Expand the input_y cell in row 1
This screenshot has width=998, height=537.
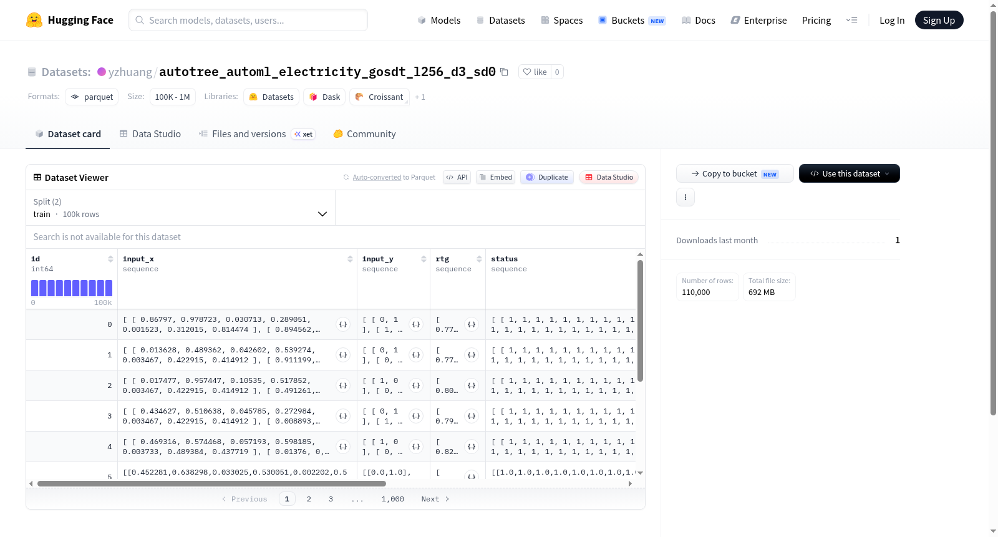coord(416,355)
